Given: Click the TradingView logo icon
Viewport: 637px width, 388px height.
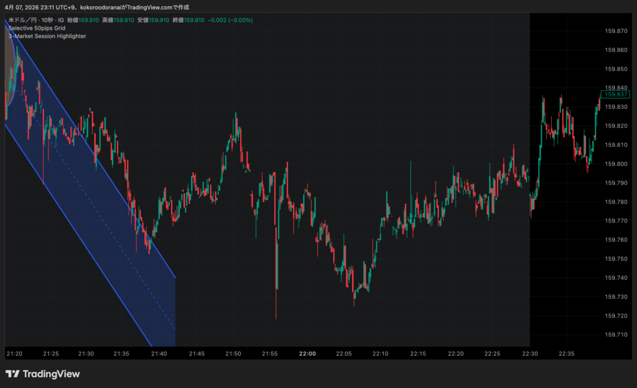Looking at the screenshot, I should 12,374.
